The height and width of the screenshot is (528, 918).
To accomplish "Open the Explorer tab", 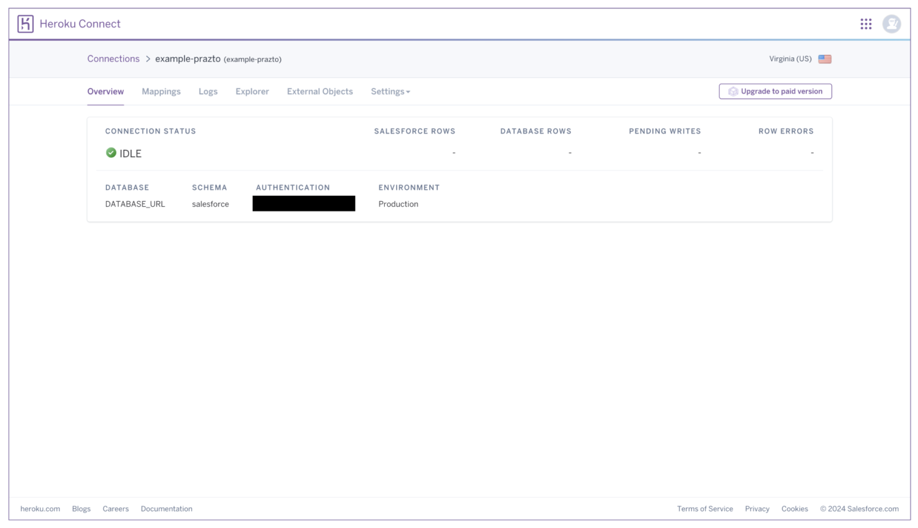I will point(252,91).
